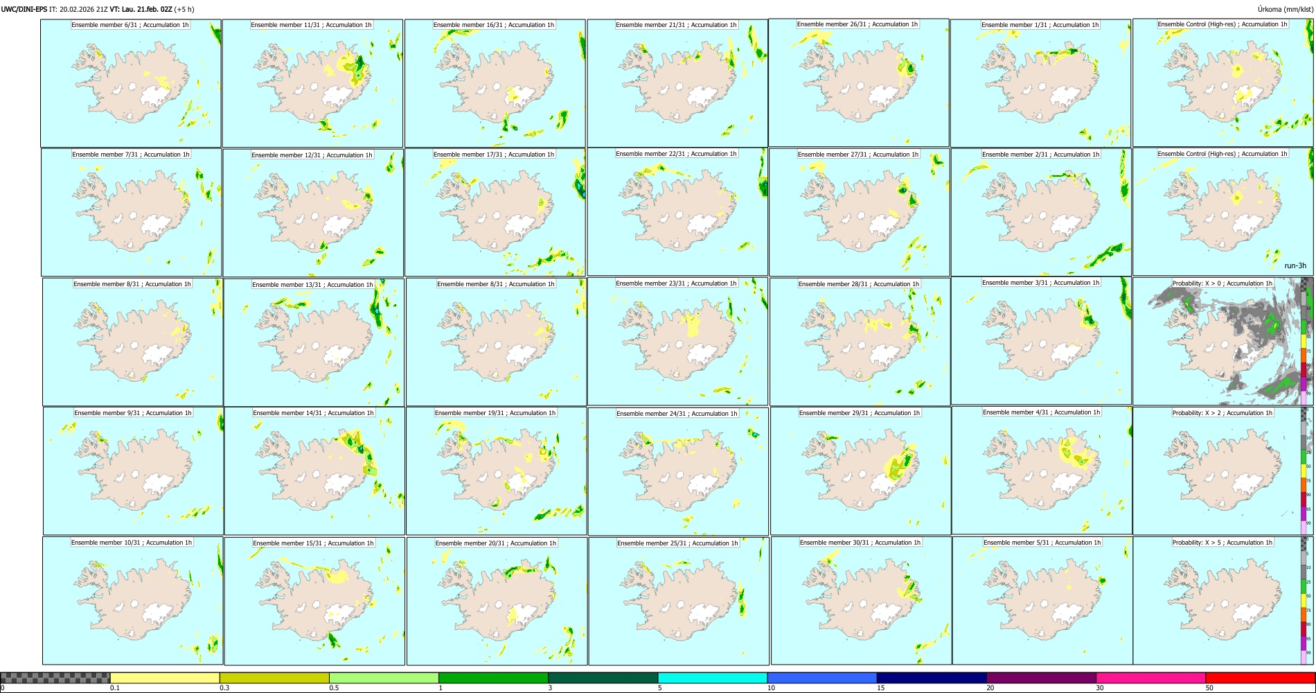
Task: Click the cyan 5–10 legend swatch
Action: (x=713, y=678)
